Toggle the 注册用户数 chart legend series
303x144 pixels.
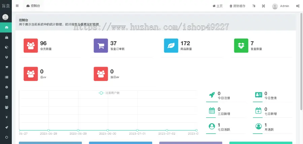coord(109,93)
